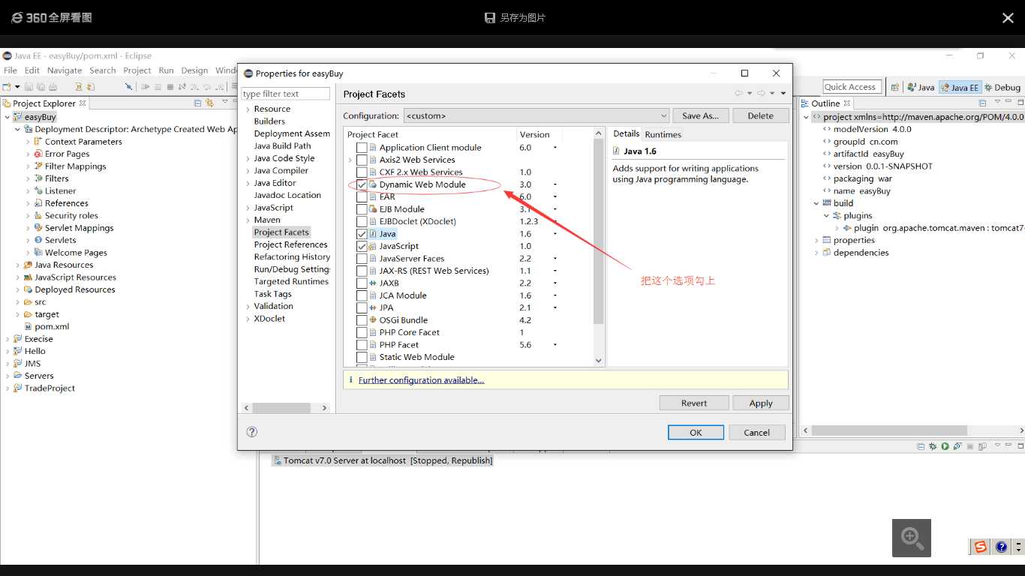Screen dimensions: 1025x576
Task: Switch to the Debug perspective
Action: point(1002,87)
